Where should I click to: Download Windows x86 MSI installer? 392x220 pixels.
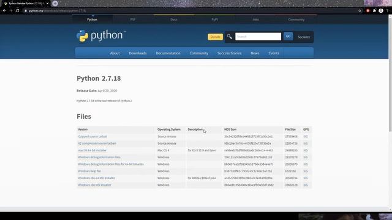click(x=94, y=185)
